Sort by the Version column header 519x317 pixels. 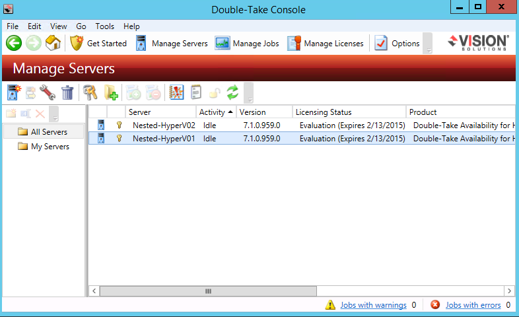click(265, 112)
